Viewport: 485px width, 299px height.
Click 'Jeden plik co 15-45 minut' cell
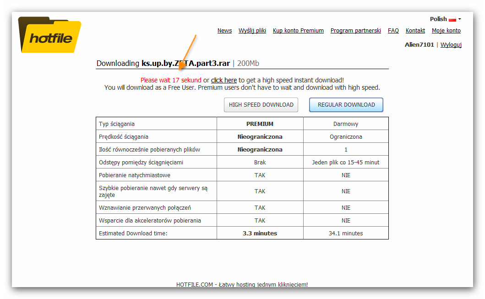345,163
